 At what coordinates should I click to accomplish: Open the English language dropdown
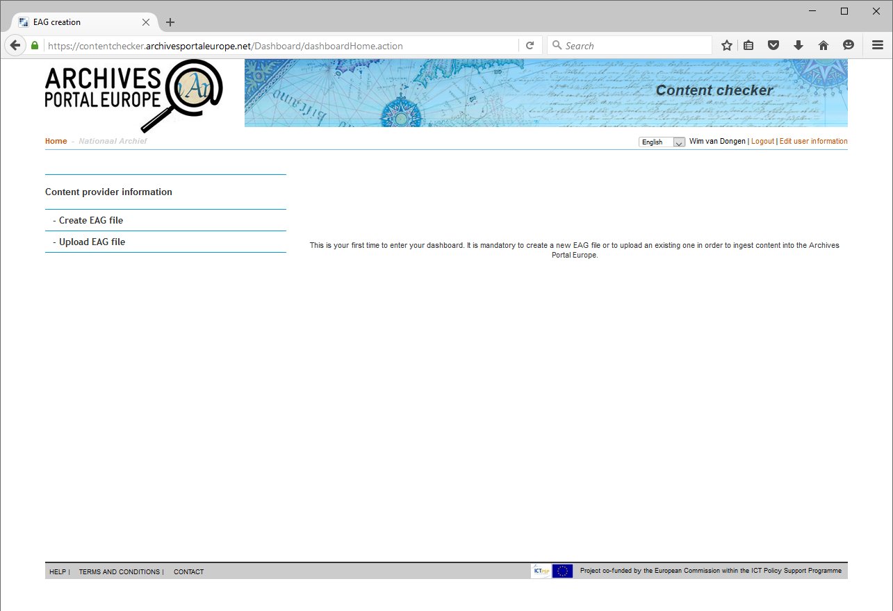coord(662,142)
